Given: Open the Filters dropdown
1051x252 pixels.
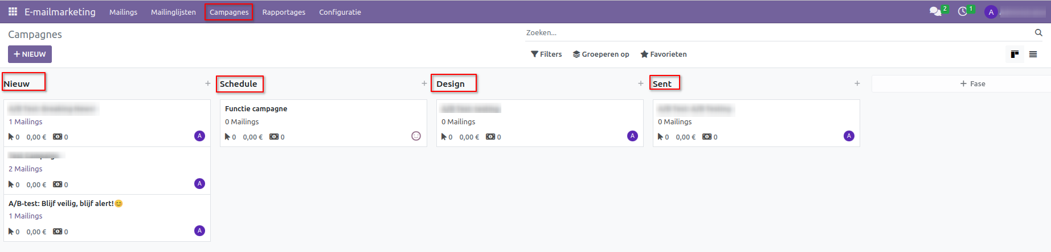Looking at the screenshot, I should [546, 54].
